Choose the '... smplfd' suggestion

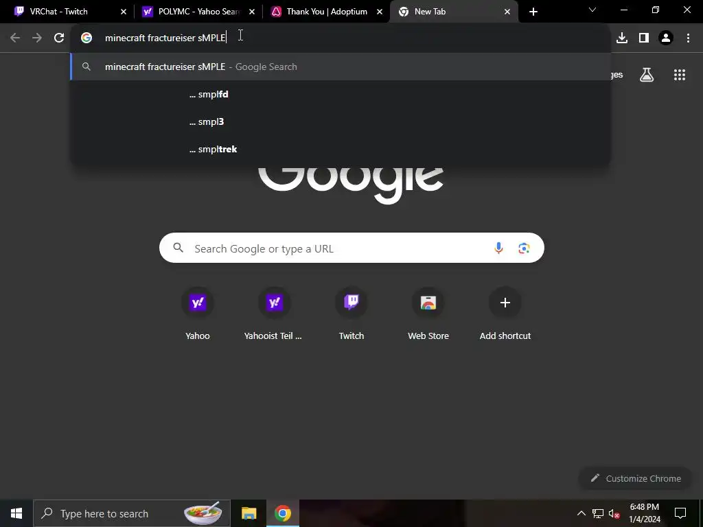click(x=341, y=94)
